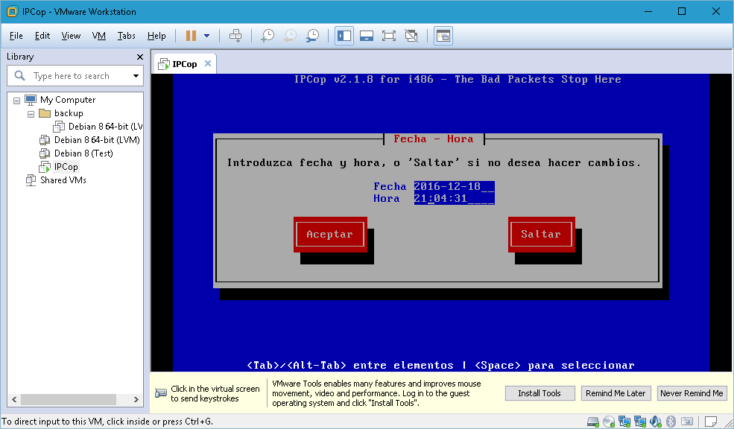This screenshot has width=734, height=429.
Task: Open the suspend button dropdown arrow
Action: [206, 35]
